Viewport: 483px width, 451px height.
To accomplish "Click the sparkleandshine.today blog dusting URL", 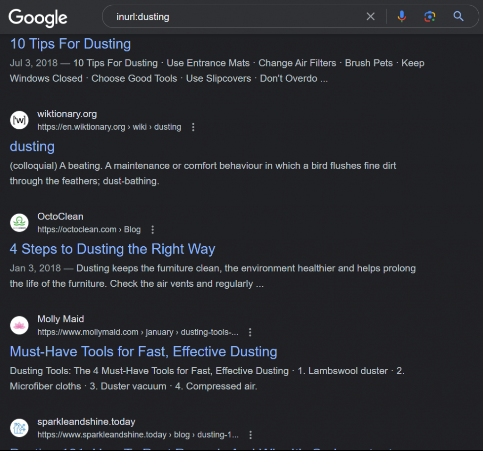I will tap(138, 434).
